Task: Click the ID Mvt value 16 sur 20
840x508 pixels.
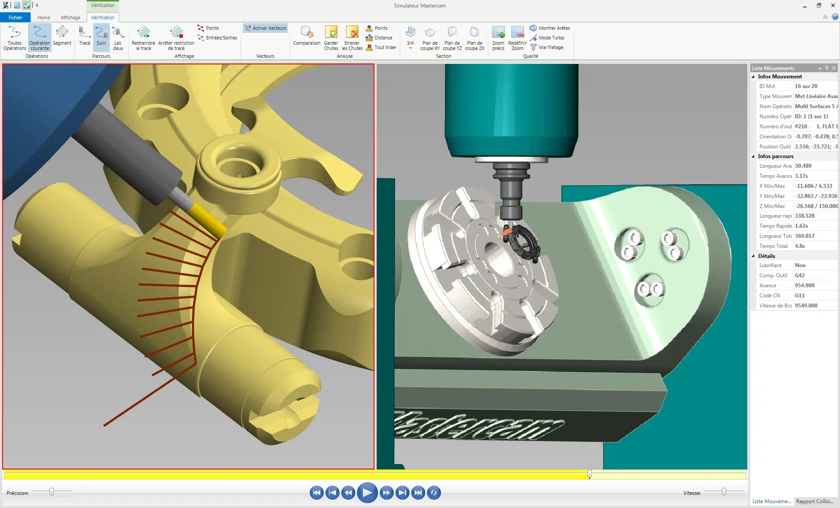Action: pos(806,86)
